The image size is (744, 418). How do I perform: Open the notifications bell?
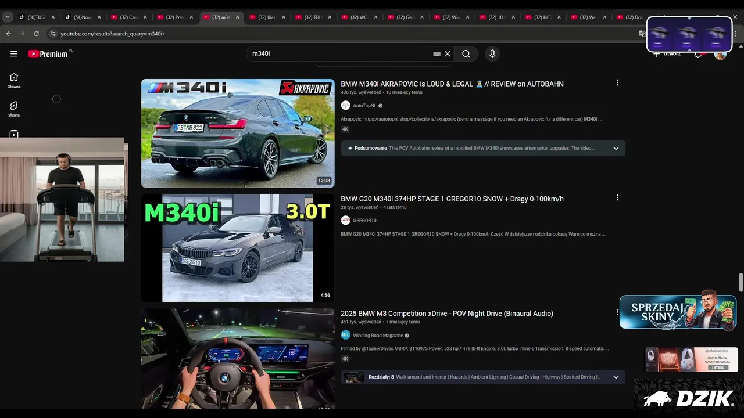pos(698,54)
